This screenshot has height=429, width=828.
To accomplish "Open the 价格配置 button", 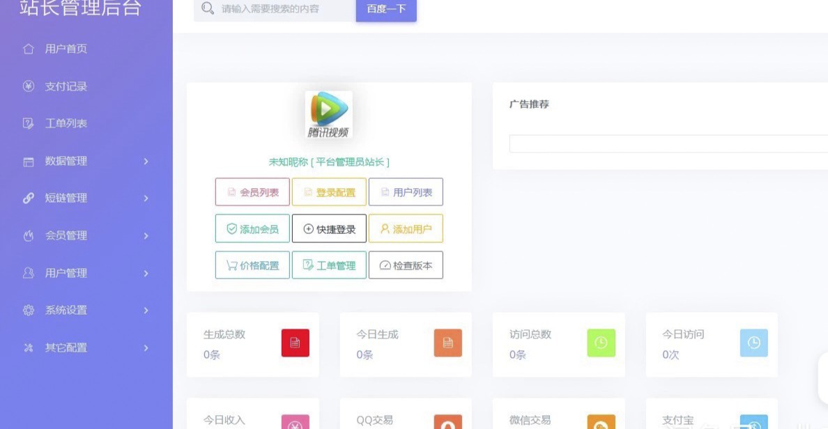I will click(252, 265).
